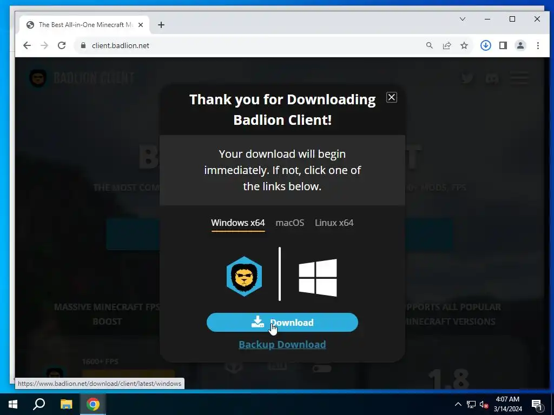
Task: Open the Chrome downloads bubble
Action: pos(486,45)
